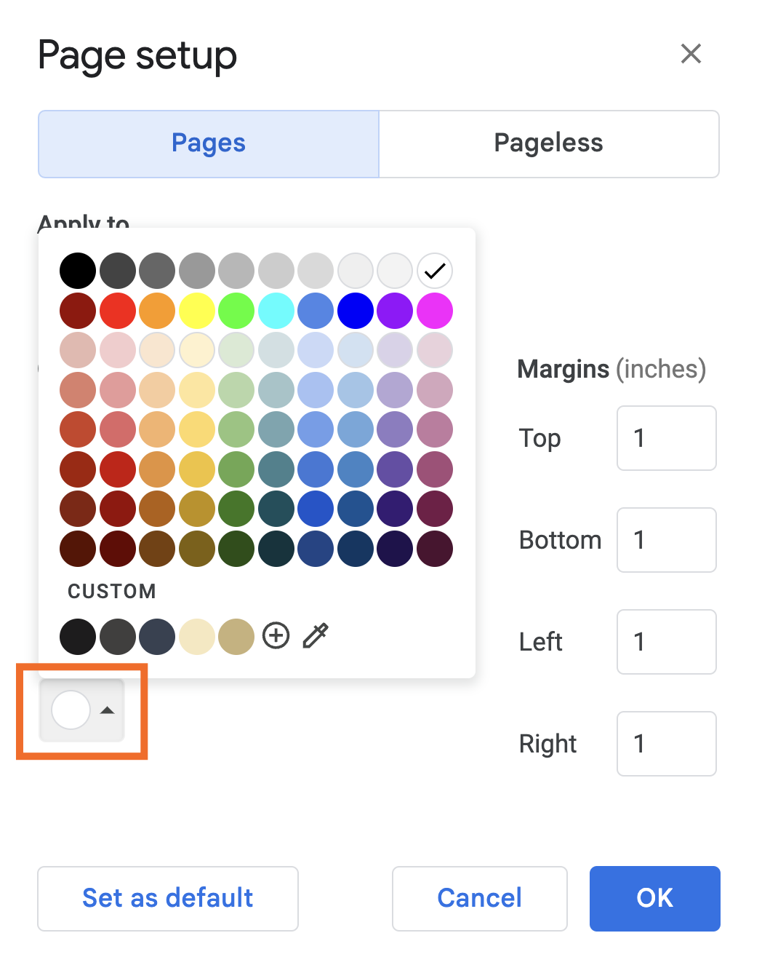
Task: Click the plus icon to add a custom color
Action: point(276,635)
